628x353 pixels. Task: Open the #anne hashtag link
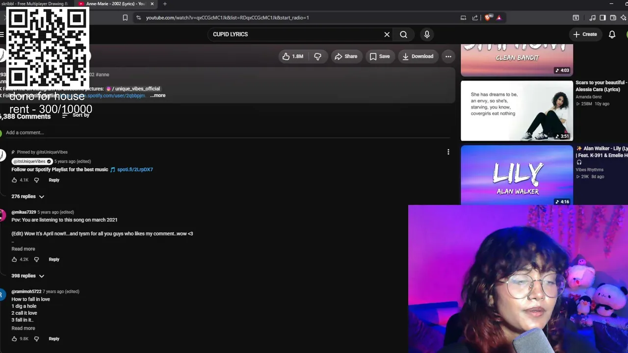click(103, 75)
